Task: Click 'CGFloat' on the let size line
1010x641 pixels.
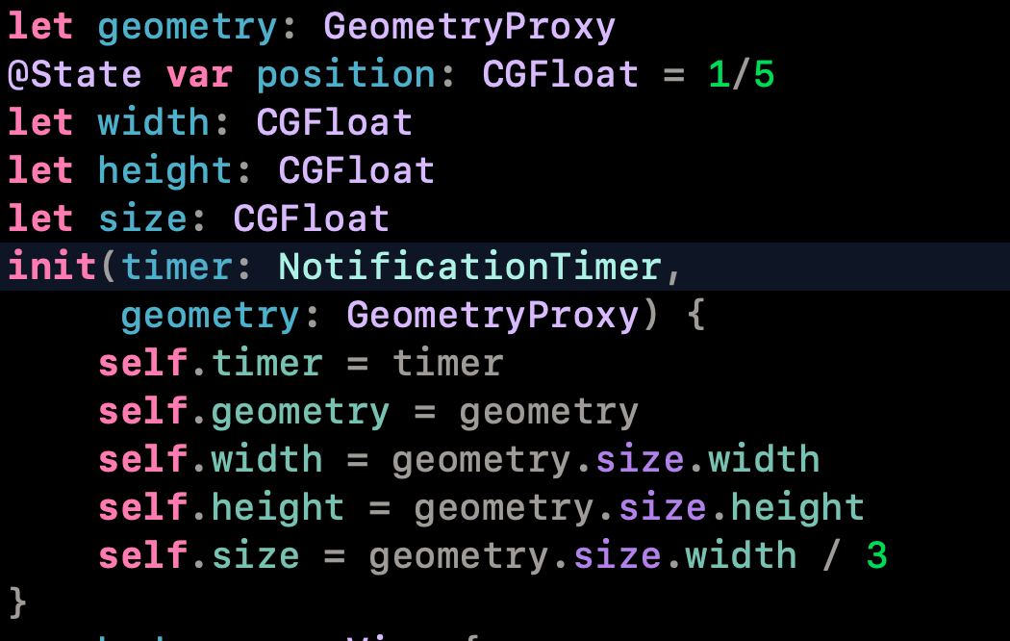Action: (x=312, y=219)
